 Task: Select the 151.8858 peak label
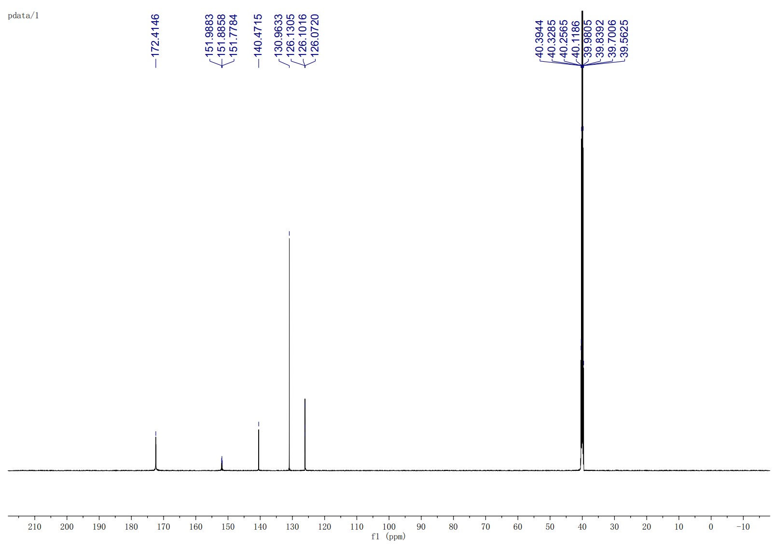click(x=221, y=35)
